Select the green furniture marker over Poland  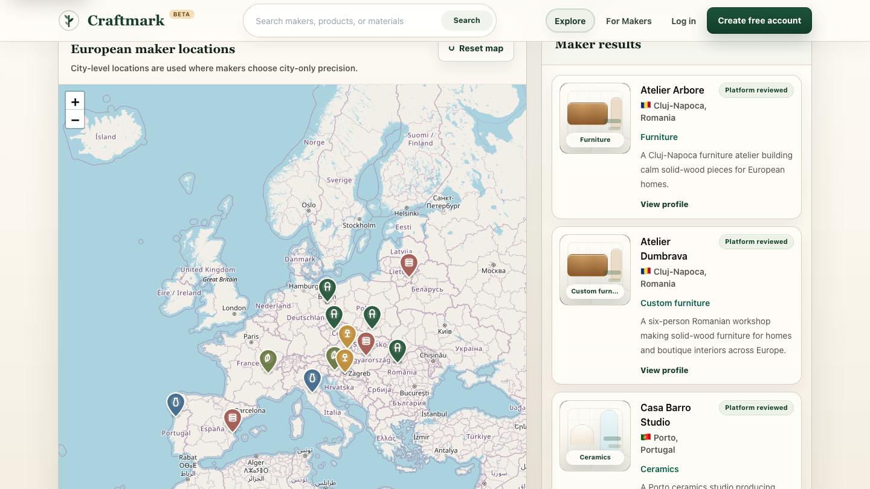(372, 316)
